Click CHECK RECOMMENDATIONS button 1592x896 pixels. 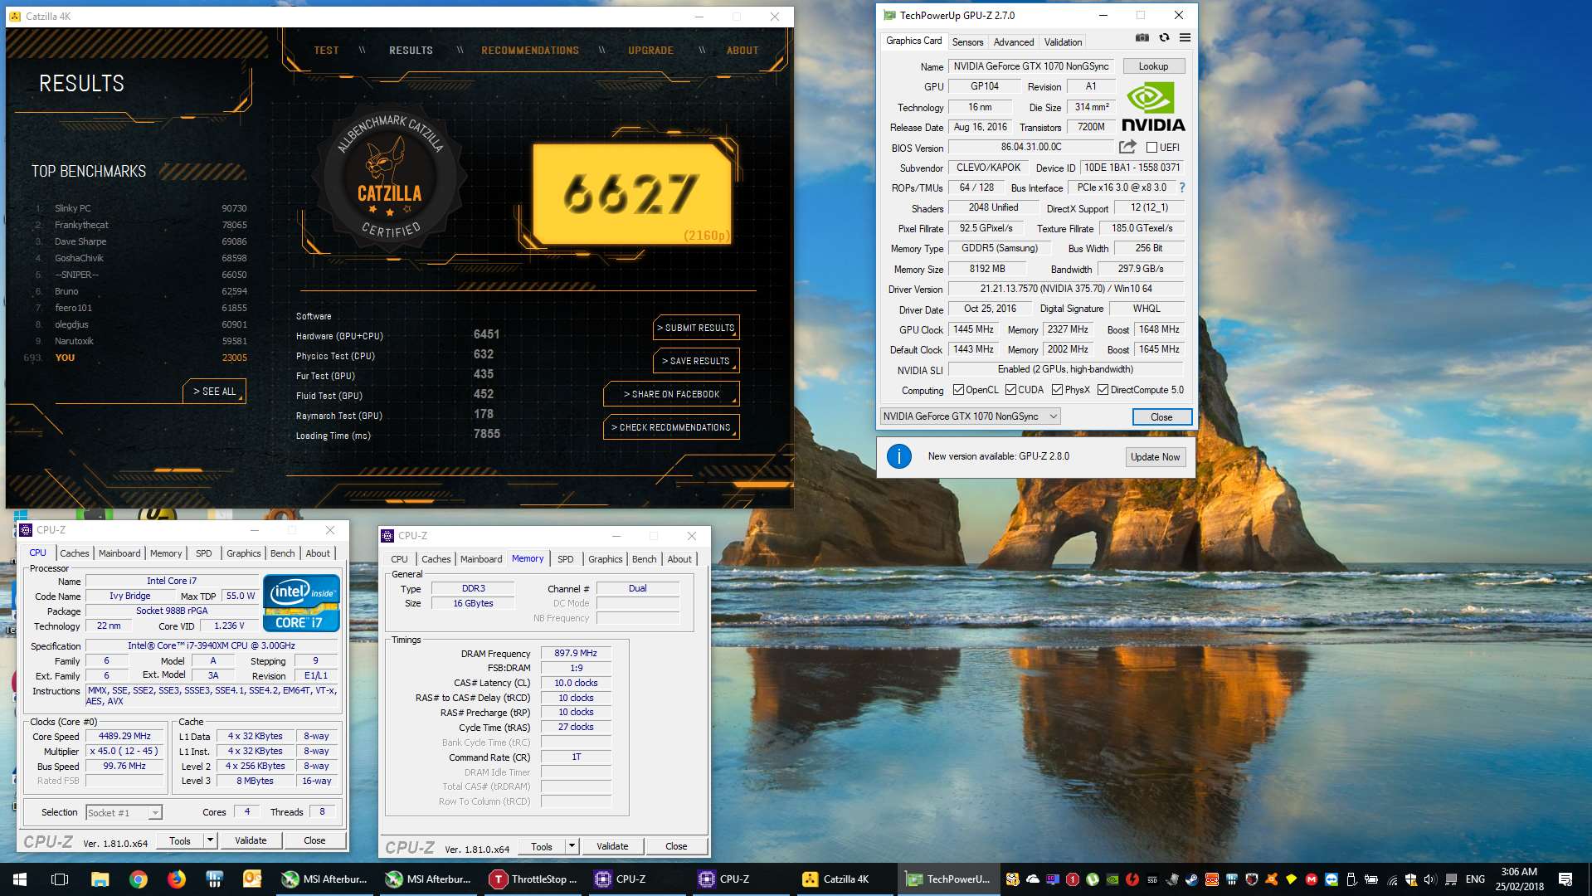tap(671, 427)
